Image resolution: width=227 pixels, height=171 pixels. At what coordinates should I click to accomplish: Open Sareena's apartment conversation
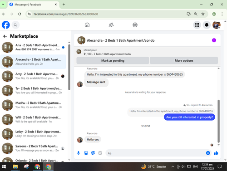pyautogui.click(x=33, y=148)
